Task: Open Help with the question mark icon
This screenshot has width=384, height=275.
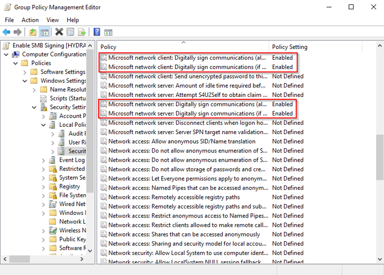Action: [x=97, y=32]
